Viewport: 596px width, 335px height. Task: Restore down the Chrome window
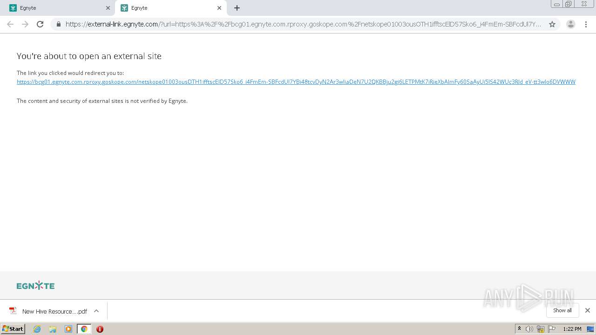coord(569,4)
